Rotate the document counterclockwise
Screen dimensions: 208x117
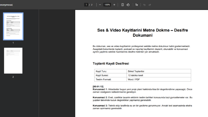128,5
